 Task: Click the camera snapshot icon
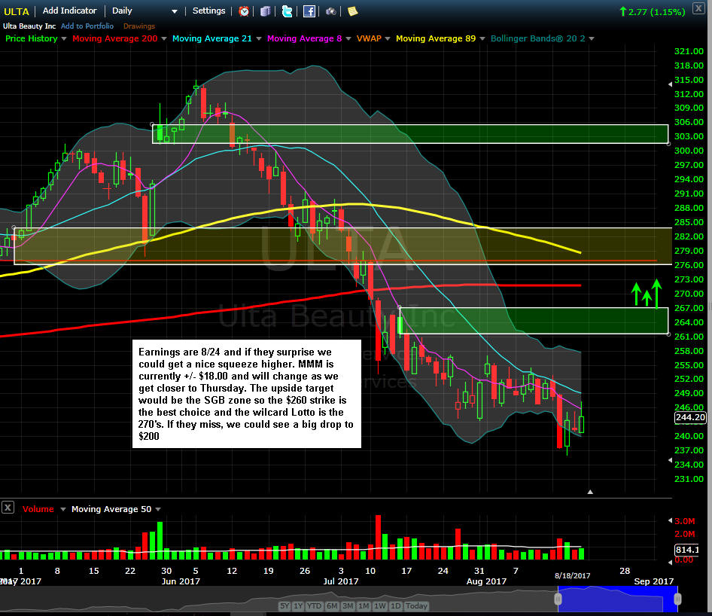[x=331, y=11]
